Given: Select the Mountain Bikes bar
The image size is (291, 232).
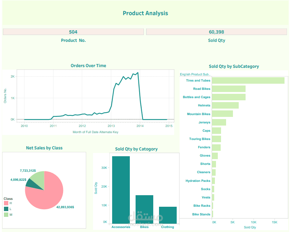Looking at the screenshot, I should tap(222, 114).
